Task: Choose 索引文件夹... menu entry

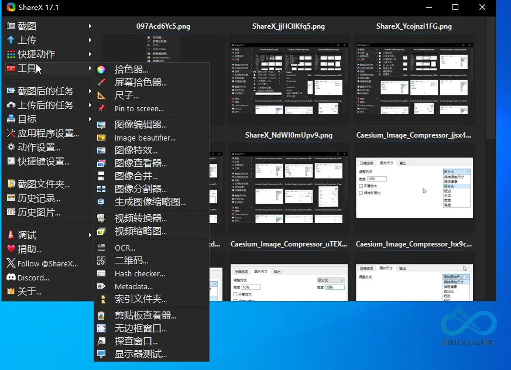Action: point(152,299)
